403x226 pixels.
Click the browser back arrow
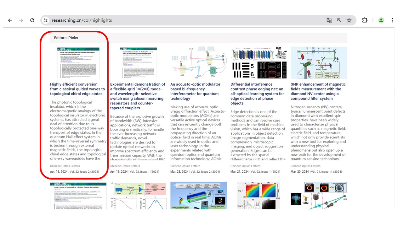[x=10, y=20]
